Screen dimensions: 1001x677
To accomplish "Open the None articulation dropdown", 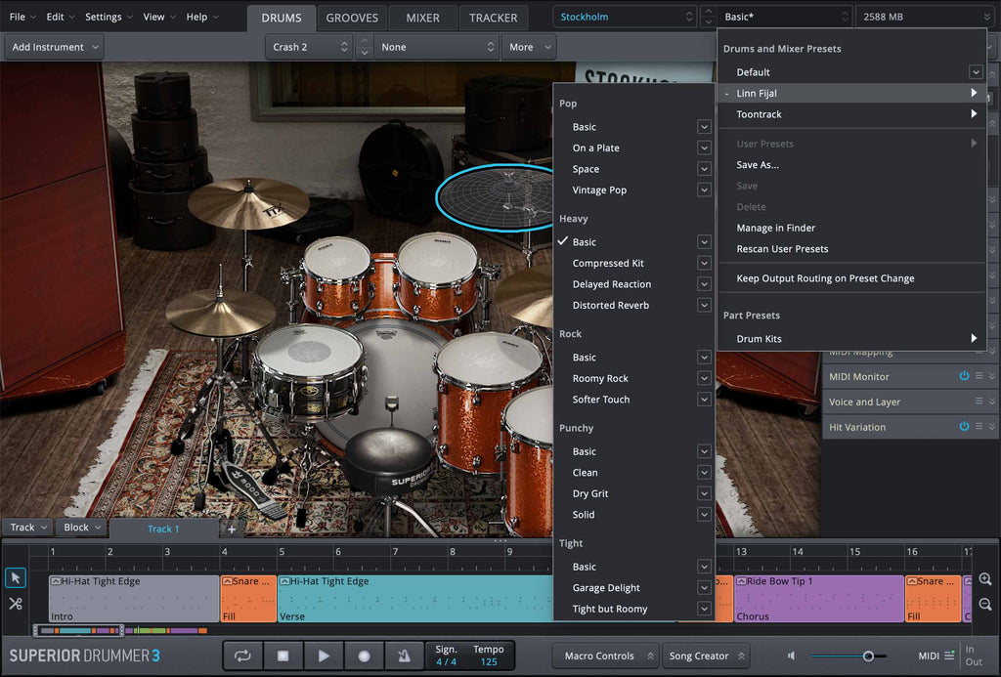I will coord(437,47).
